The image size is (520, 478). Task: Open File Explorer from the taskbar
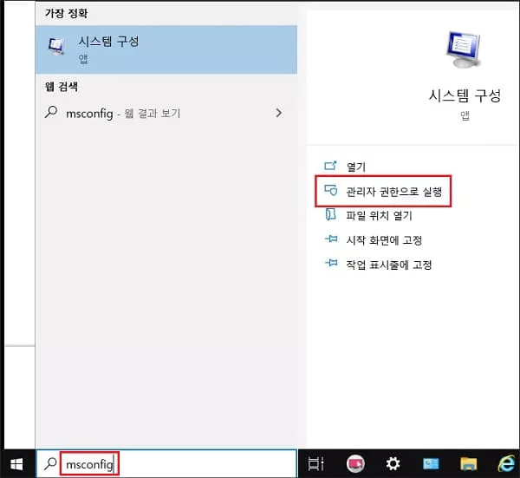tap(468, 464)
